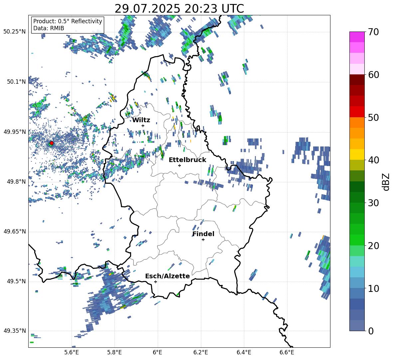
Task: Click the Ettelbruck city label
Action: pos(187,160)
